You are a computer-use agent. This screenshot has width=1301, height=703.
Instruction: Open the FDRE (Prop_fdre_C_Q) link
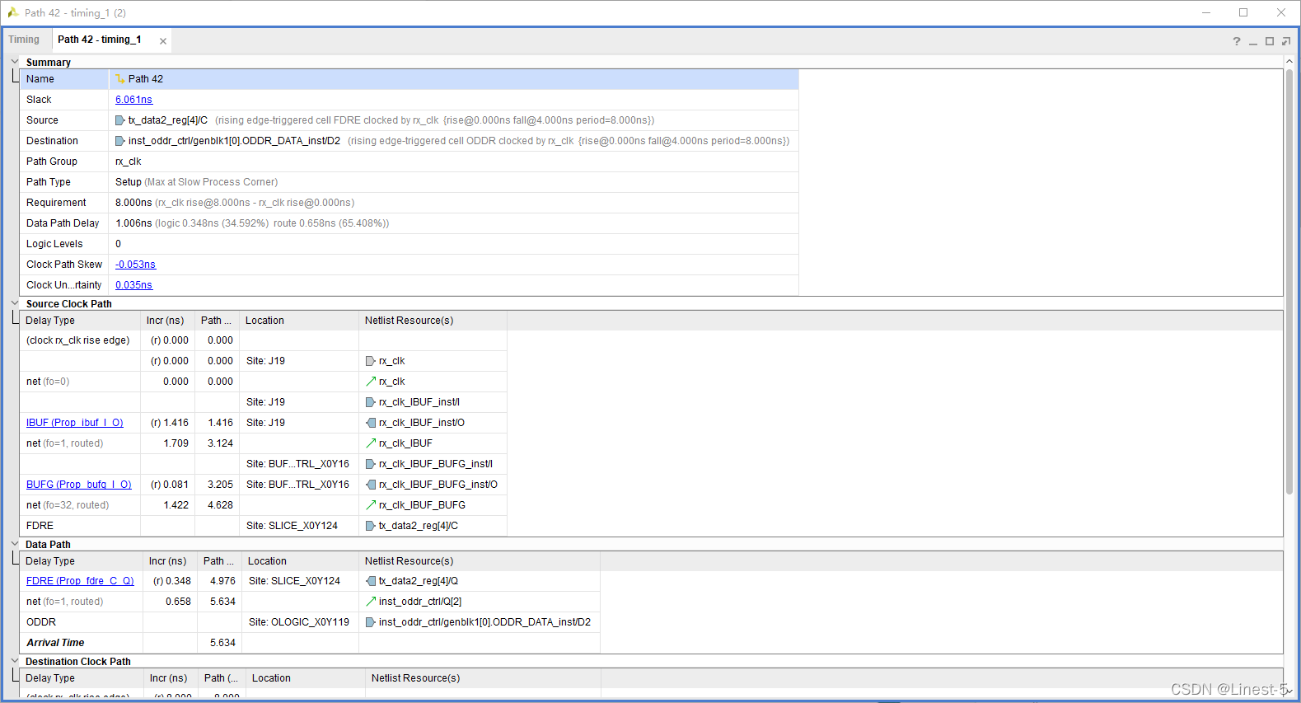[x=80, y=581]
